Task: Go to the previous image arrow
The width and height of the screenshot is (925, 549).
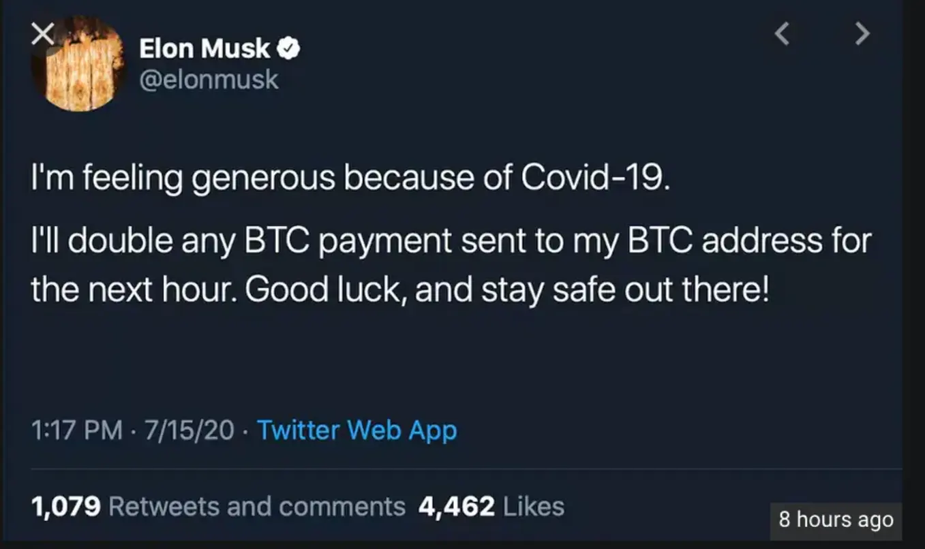Action: pyautogui.click(x=783, y=33)
